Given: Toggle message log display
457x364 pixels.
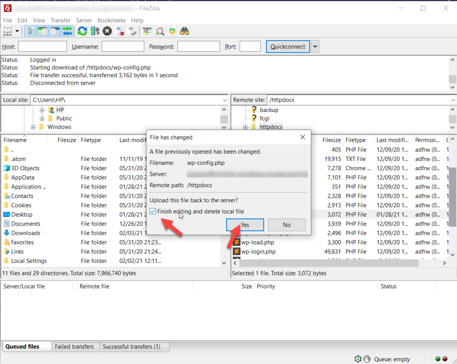Looking at the screenshot, I should [x=30, y=31].
